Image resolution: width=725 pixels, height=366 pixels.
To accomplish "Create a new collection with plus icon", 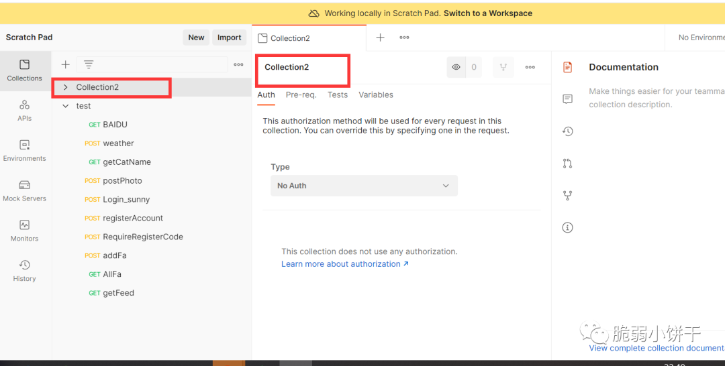I will coord(66,64).
